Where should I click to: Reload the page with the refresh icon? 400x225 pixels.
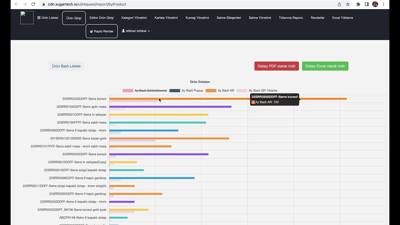point(33,4)
